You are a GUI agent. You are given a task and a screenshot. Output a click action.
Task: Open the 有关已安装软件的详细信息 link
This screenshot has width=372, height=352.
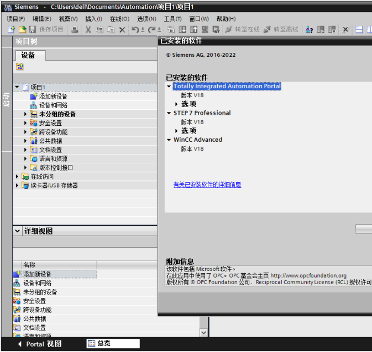[x=207, y=184]
